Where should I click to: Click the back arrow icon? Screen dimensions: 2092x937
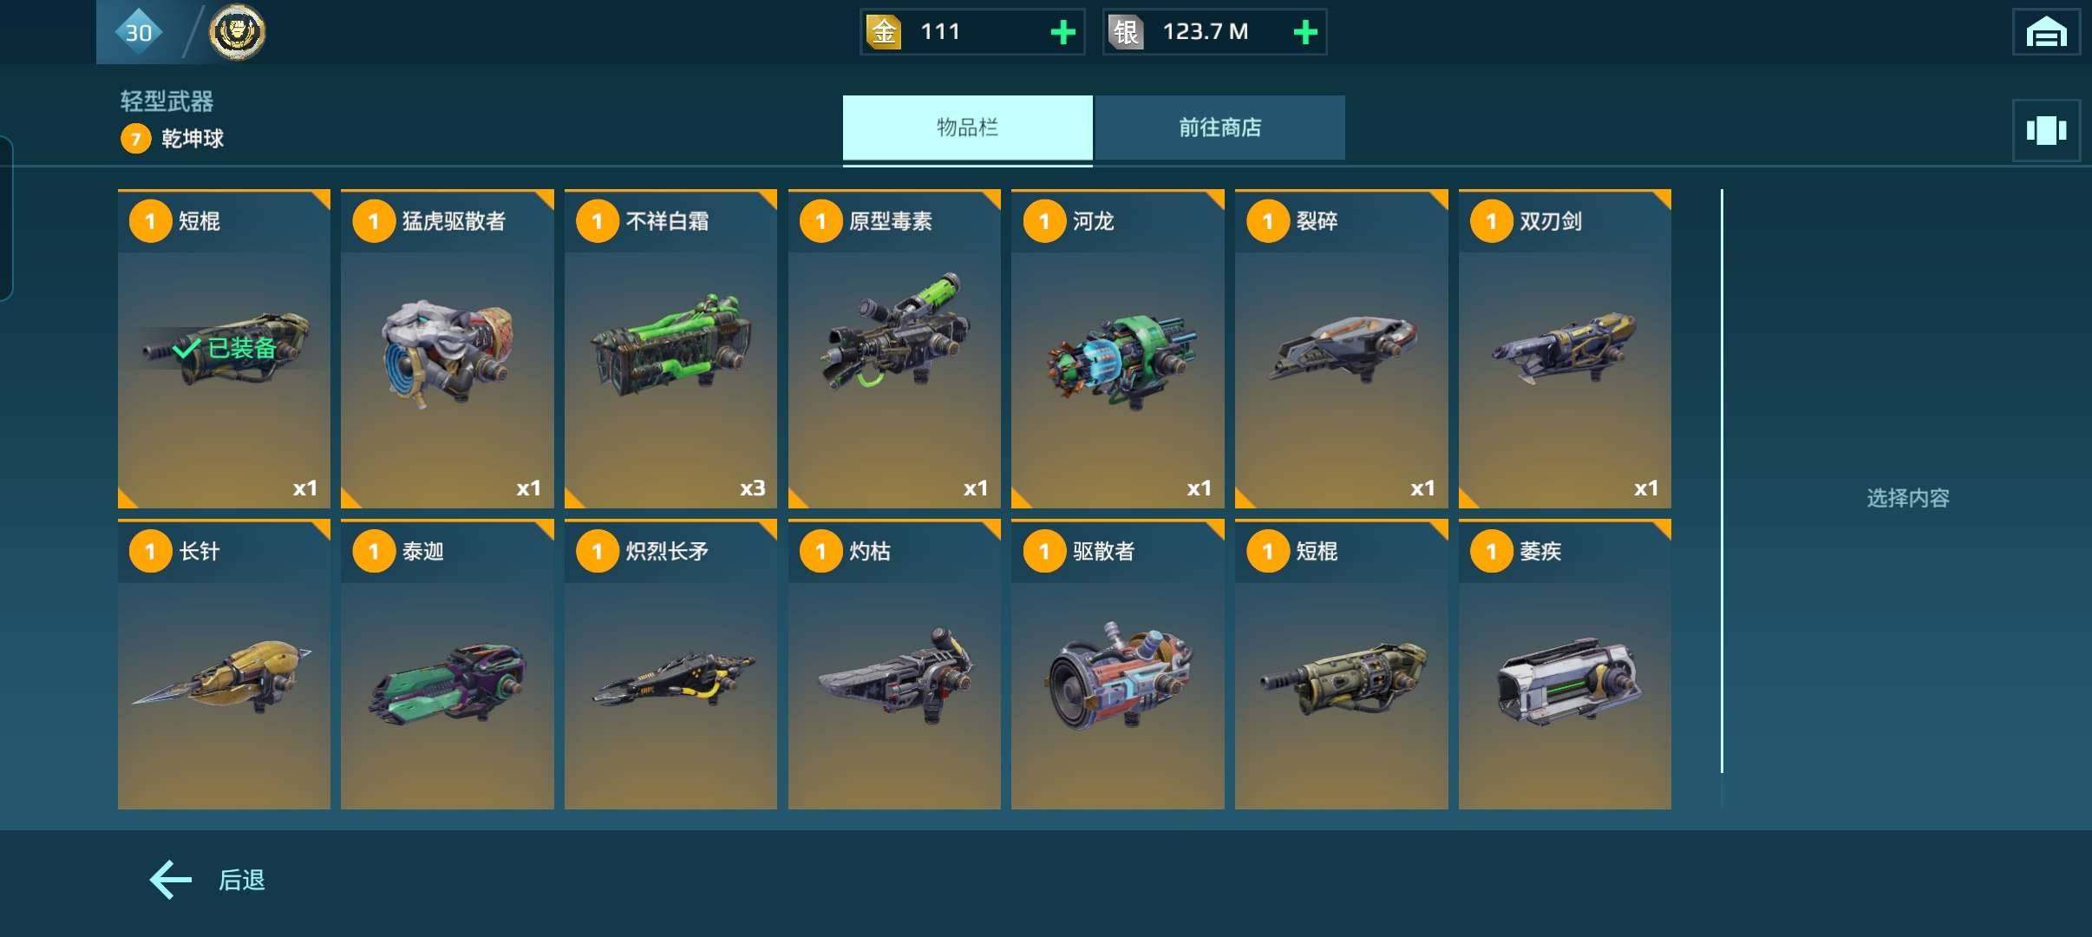pos(171,880)
